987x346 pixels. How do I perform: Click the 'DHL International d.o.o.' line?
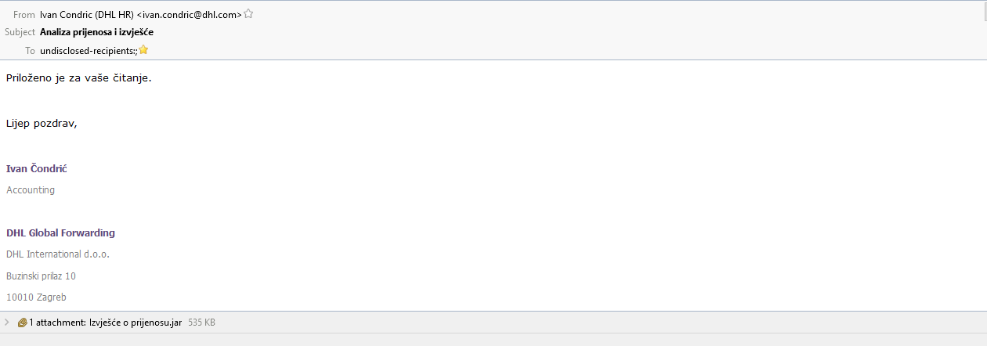58,254
